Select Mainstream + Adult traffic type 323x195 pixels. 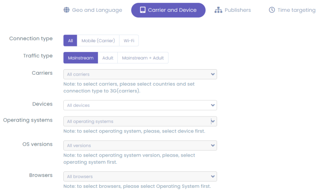coord(143,58)
